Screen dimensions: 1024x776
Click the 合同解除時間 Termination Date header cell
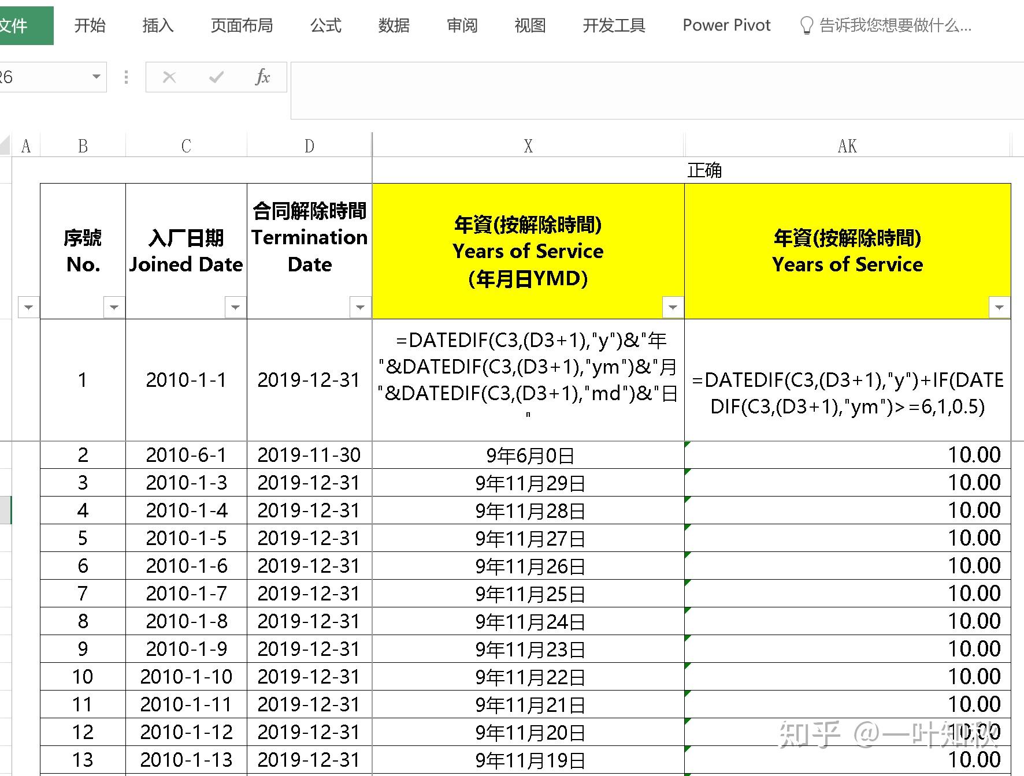[x=309, y=251]
